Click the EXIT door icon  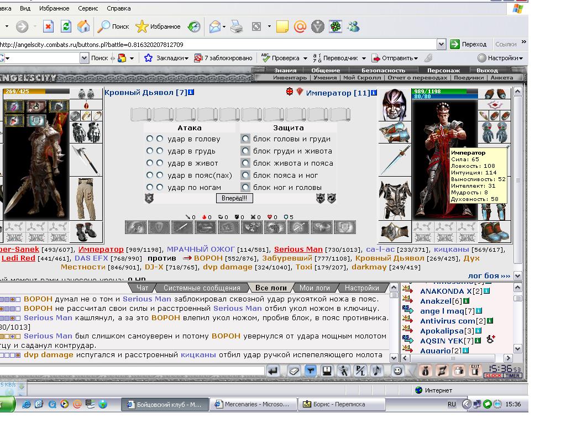(475, 370)
